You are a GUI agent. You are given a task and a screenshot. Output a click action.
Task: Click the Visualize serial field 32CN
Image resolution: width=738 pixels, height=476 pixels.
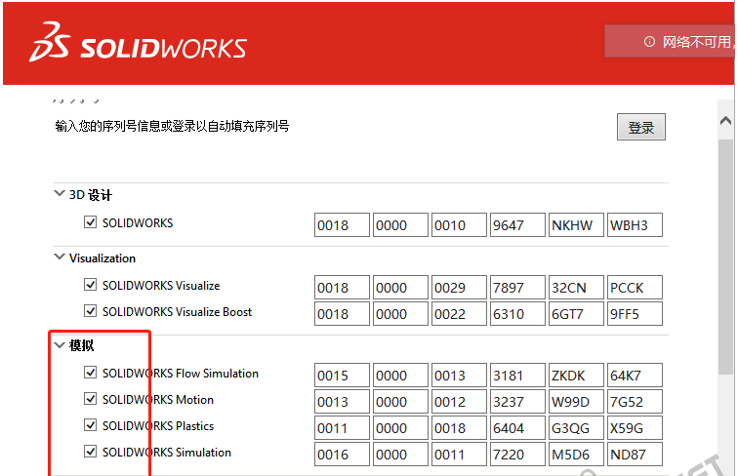coord(576,288)
